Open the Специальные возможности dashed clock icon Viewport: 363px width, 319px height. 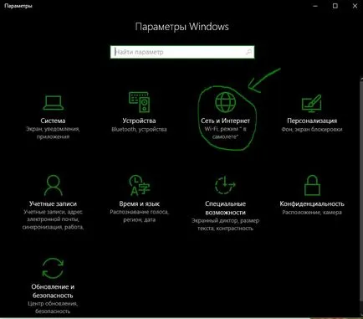tap(225, 185)
